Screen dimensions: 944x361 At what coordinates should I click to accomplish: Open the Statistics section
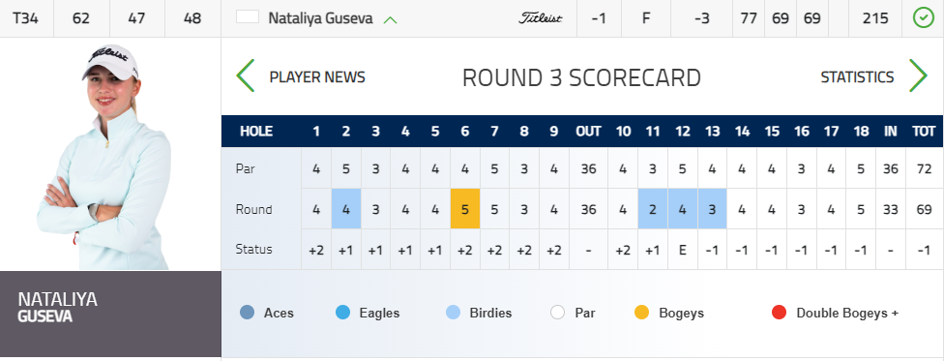tap(857, 77)
